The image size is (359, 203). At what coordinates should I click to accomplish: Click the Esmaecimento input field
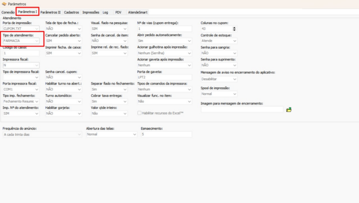(x=166, y=134)
